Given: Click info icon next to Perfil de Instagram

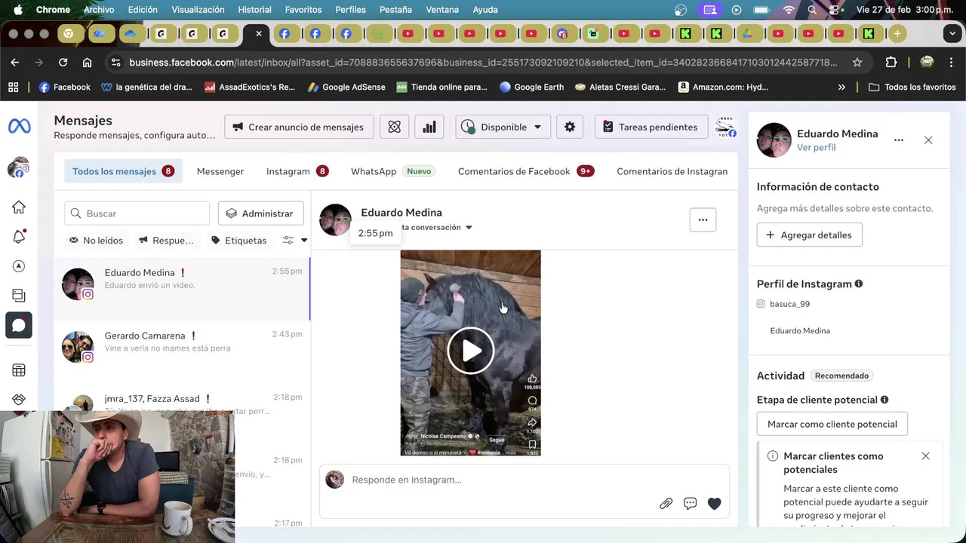Looking at the screenshot, I should pyautogui.click(x=859, y=284).
